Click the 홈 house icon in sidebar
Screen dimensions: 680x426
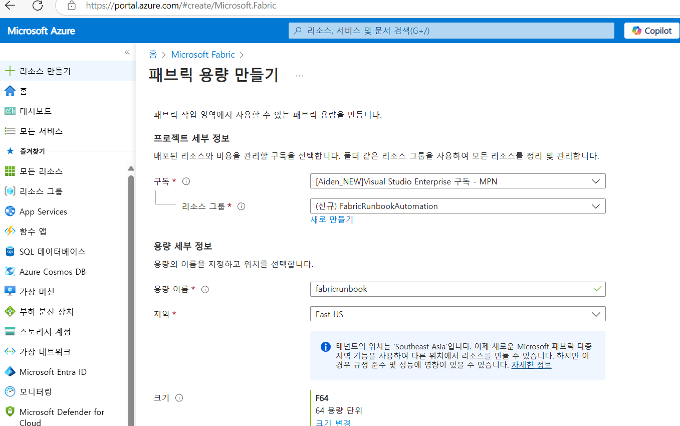pos(10,91)
